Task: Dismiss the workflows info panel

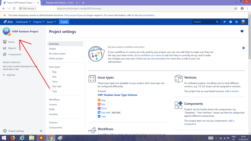Action: pyautogui.click(x=243, y=48)
